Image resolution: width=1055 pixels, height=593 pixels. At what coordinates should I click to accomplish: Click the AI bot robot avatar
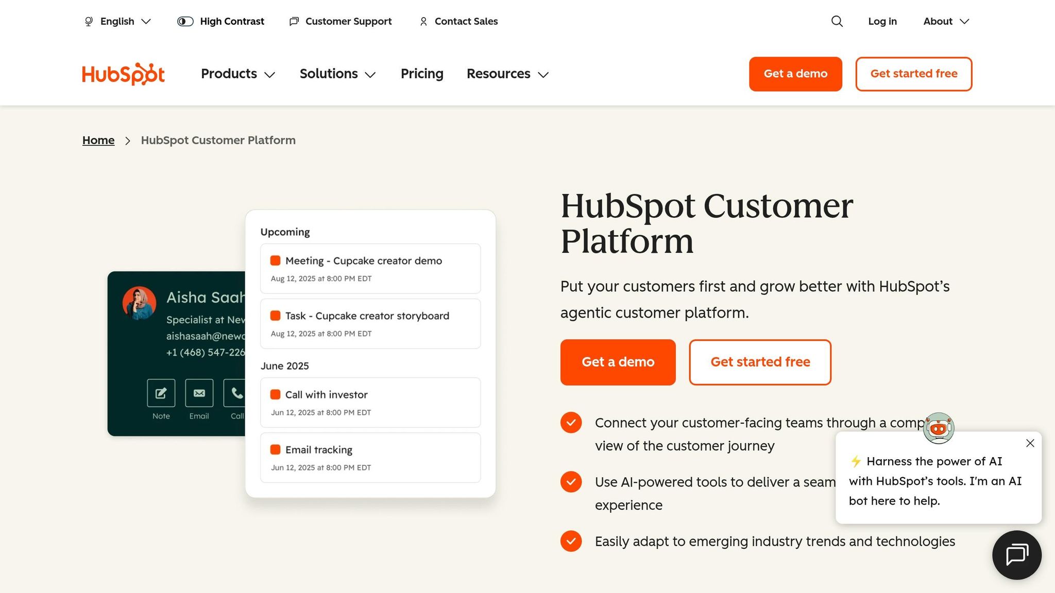(x=939, y=428)
